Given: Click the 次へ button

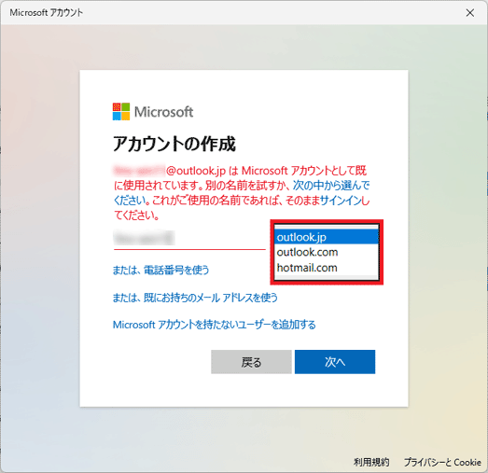Looking at the screenshot, I should [335, 362].
